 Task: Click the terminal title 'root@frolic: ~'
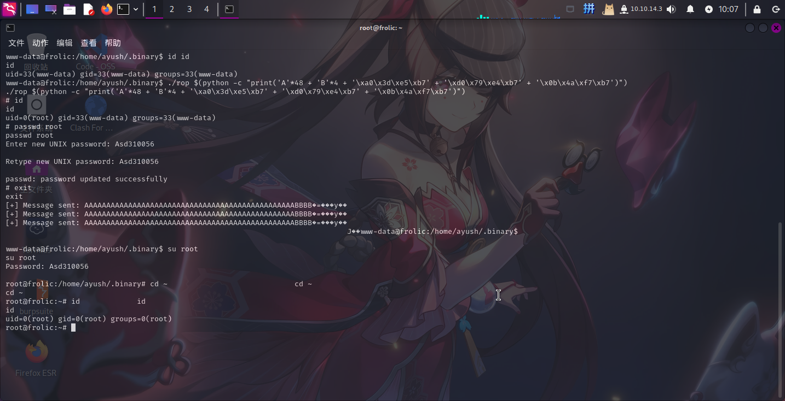[381, 28]
